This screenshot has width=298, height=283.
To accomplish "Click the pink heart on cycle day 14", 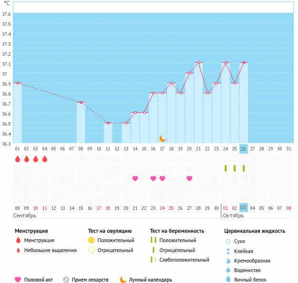I will tap(135, 178).
